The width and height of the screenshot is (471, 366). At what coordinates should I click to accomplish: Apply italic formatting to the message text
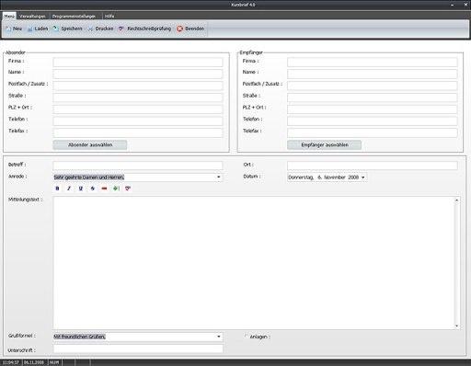tap(69, 189)
